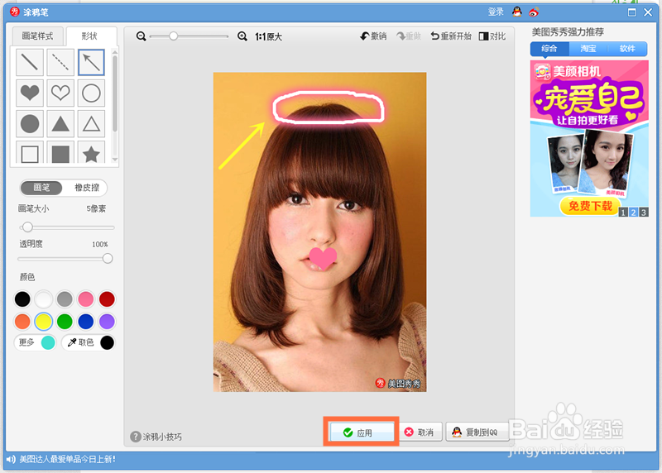This screenshot has height=473, width=662.
Task: Show ad slide 2
Action: [633, 213]
